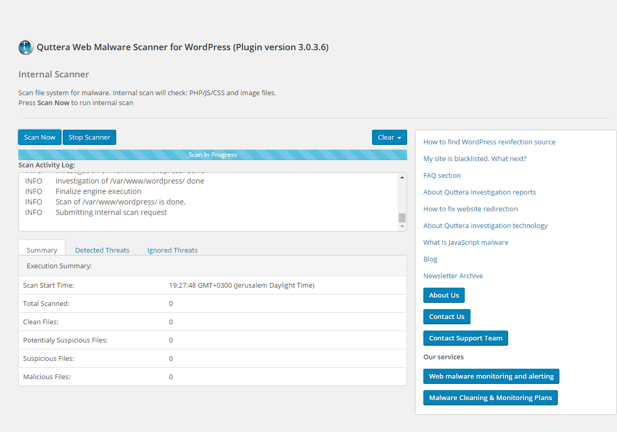View Malware Cleaning & Monitoring Plans
Viewport: 617px width, 432px height.
490,397
